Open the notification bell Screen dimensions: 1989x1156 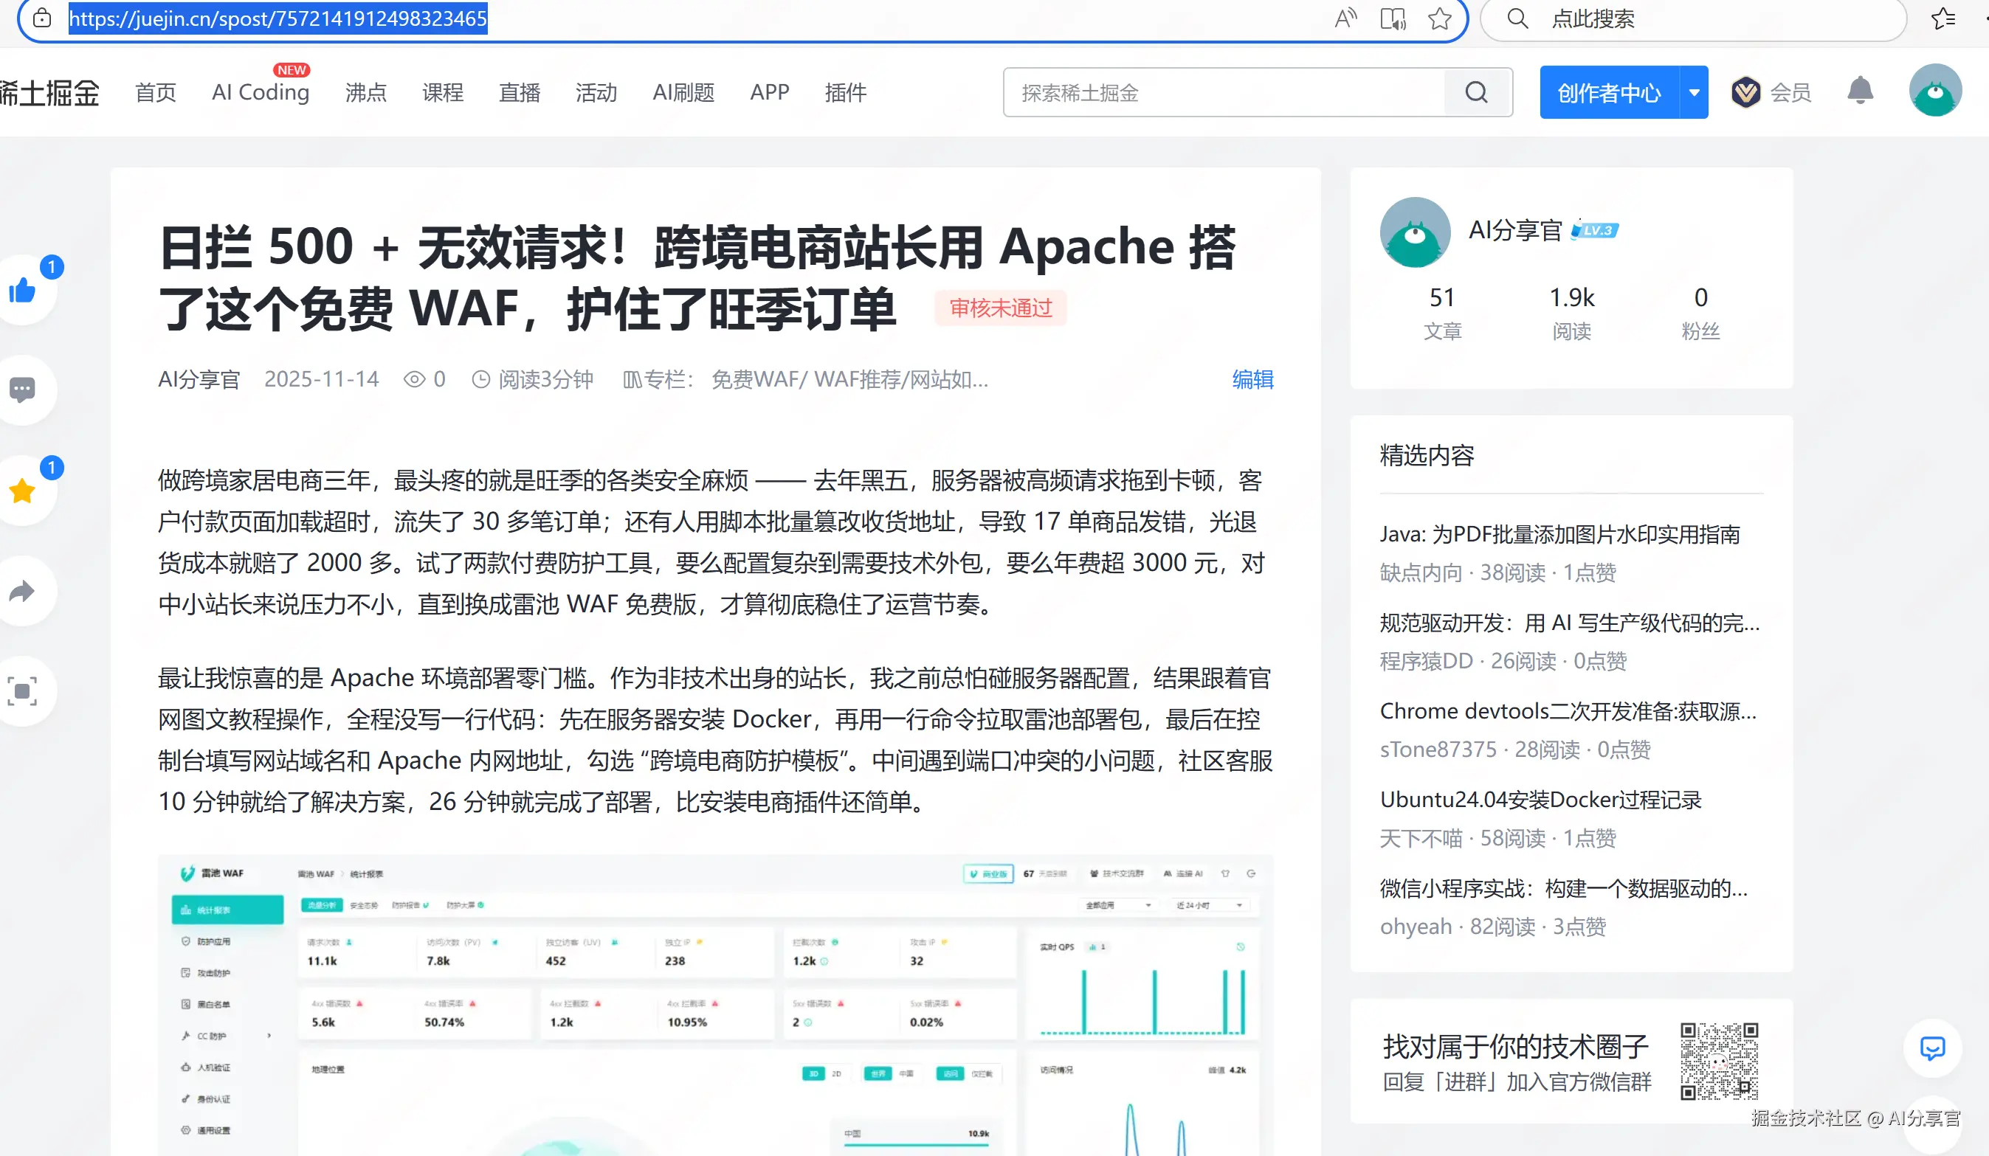tap(1861, 91)
